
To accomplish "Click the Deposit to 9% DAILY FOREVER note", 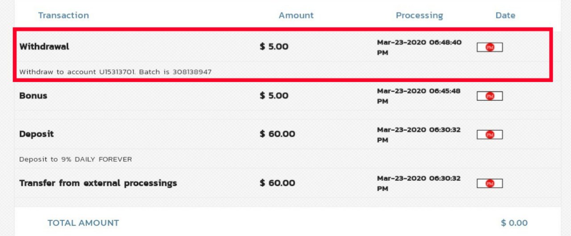I will click(x=75, y=159).
